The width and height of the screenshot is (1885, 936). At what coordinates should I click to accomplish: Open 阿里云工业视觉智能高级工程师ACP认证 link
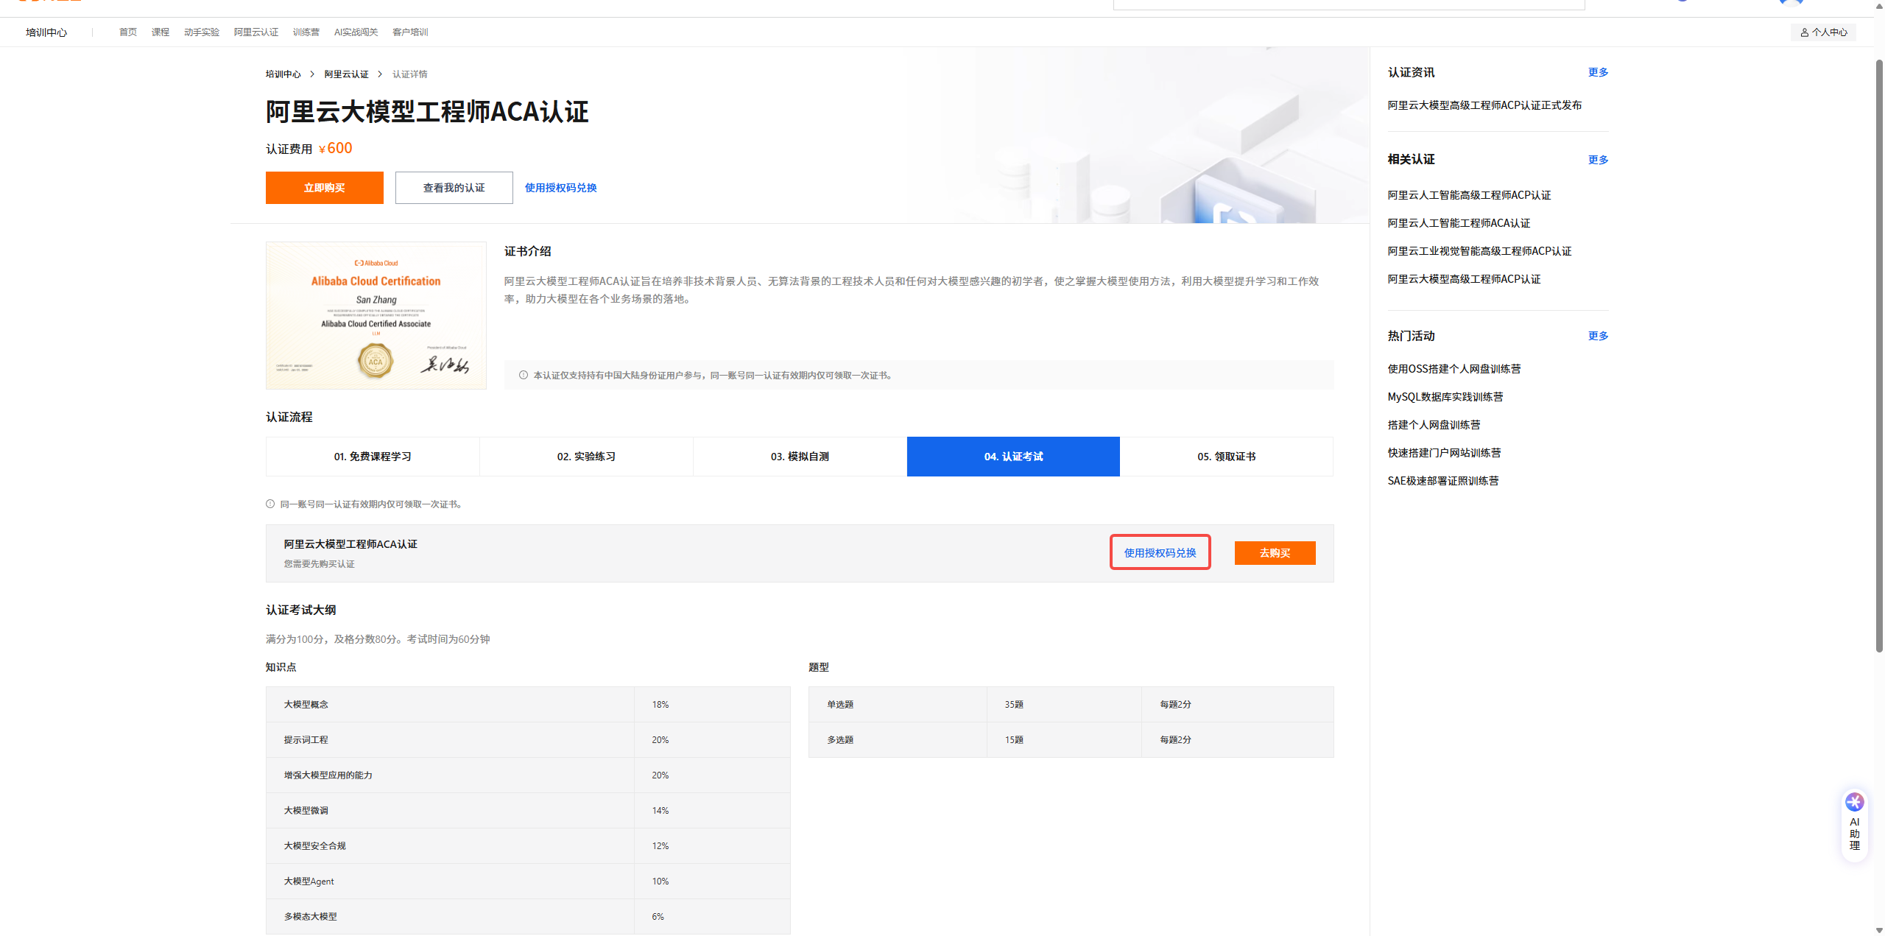pos(1479,251)
